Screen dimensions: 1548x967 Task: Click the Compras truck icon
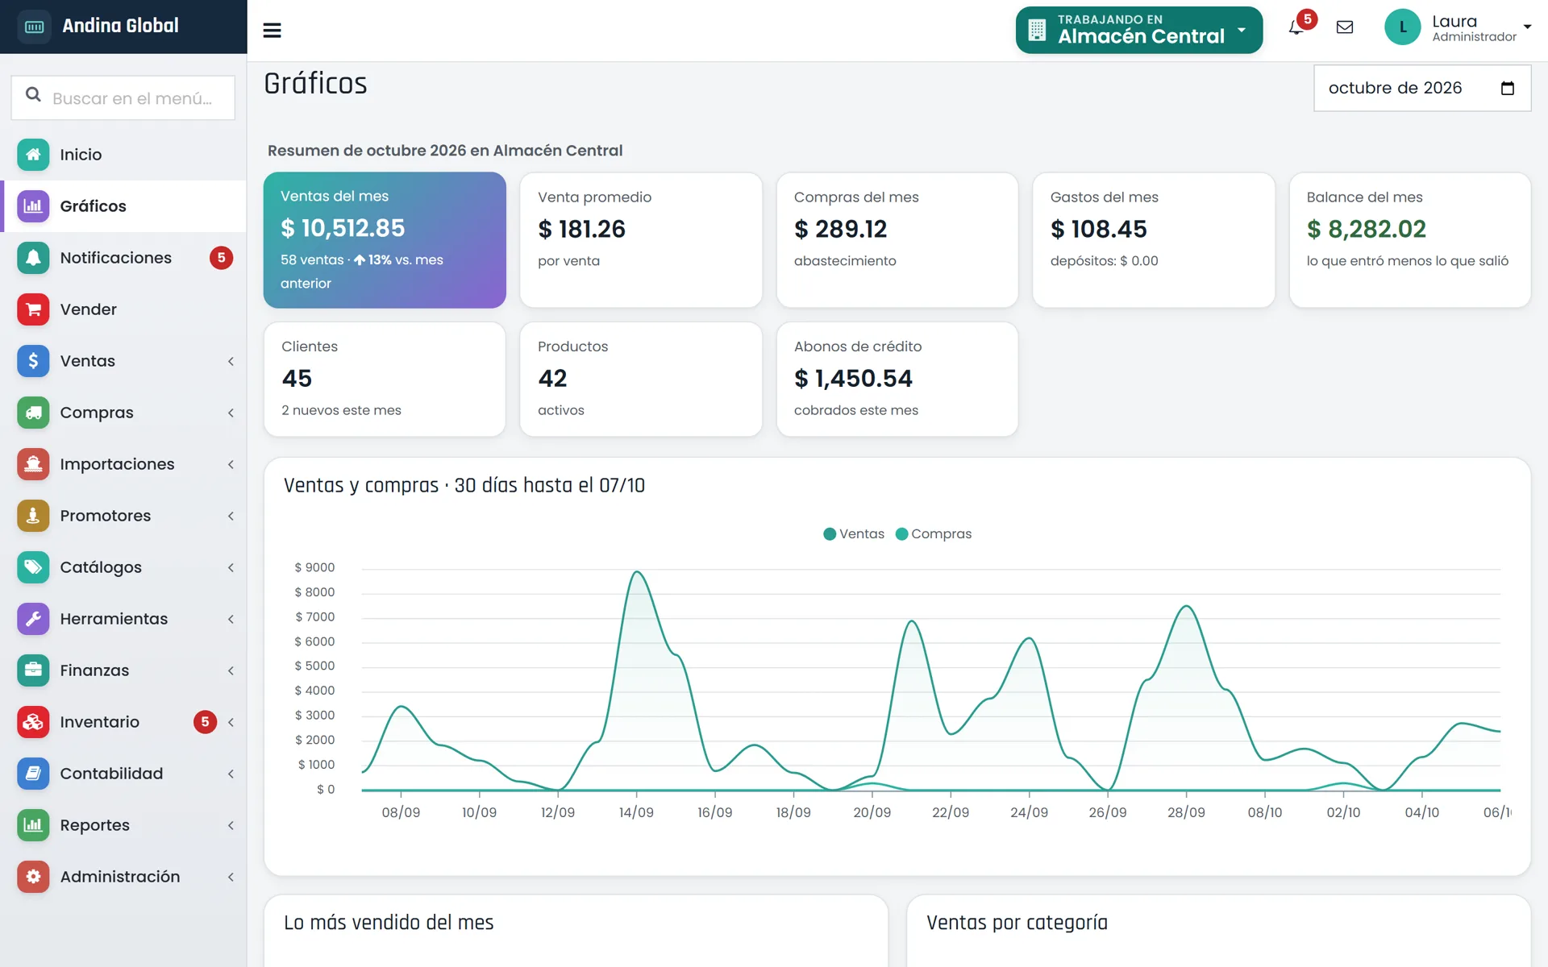[x=33, y=413]
